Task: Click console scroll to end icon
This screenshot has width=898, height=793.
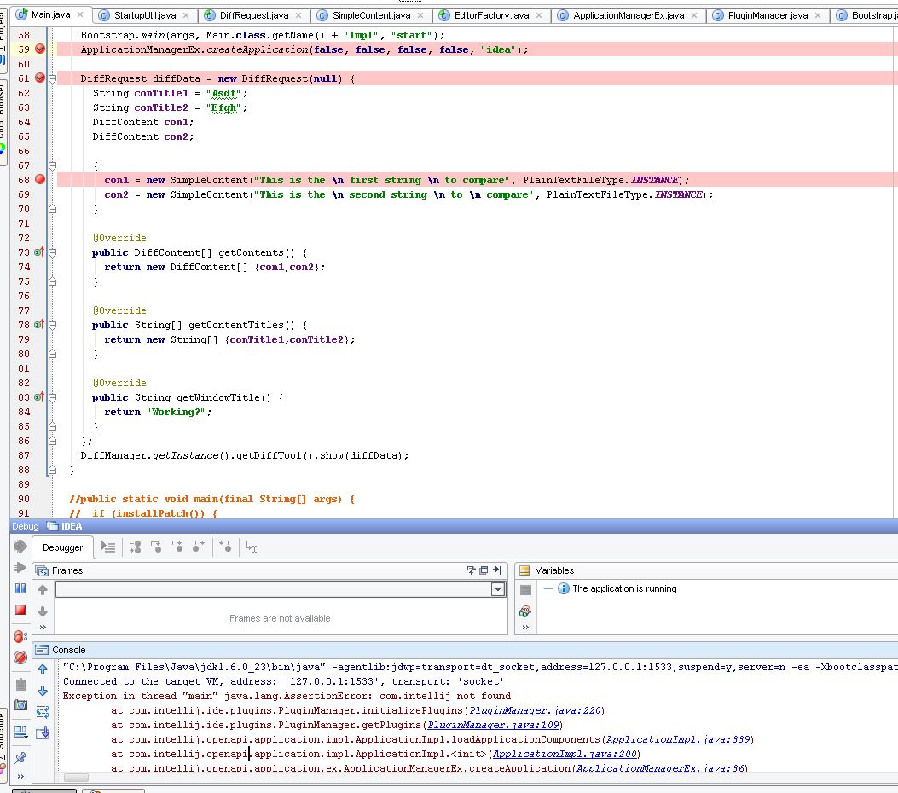Action: (43, 732)
